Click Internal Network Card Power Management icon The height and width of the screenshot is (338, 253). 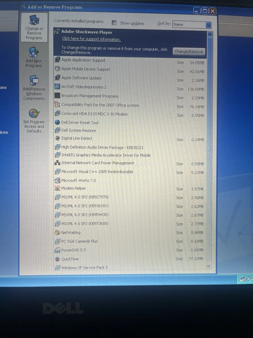coord(57,163)
